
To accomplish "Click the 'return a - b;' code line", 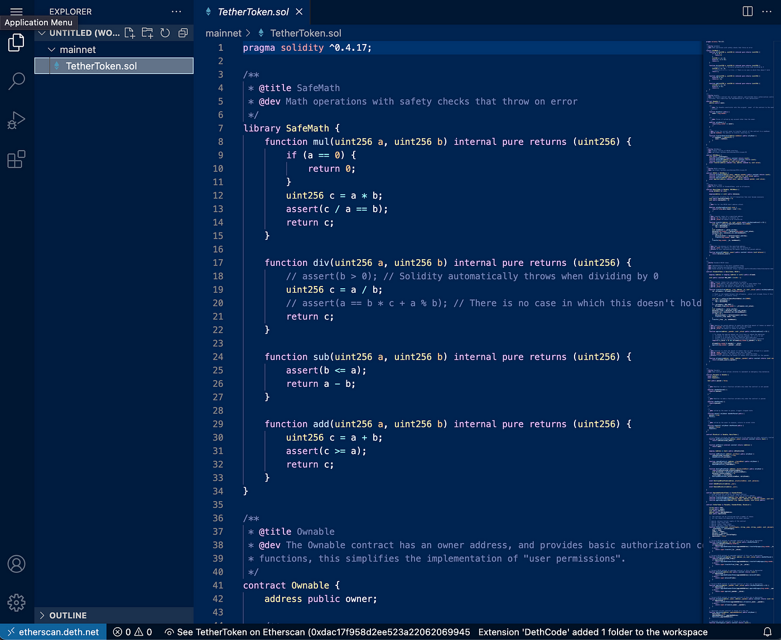I will click(321, 384).
